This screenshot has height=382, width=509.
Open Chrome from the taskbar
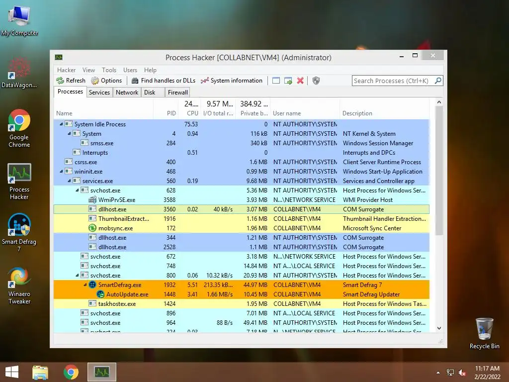click(x=71, y=372)
